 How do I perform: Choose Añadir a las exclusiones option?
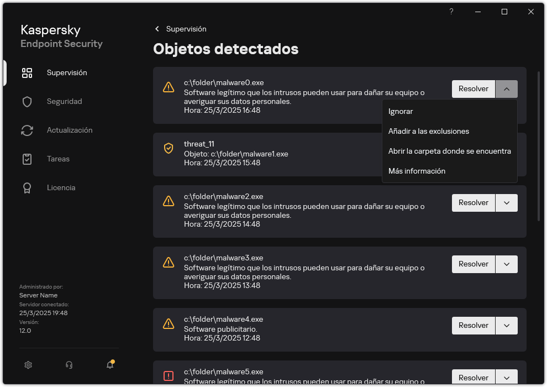pyautogui.click(x=428, y=131)
